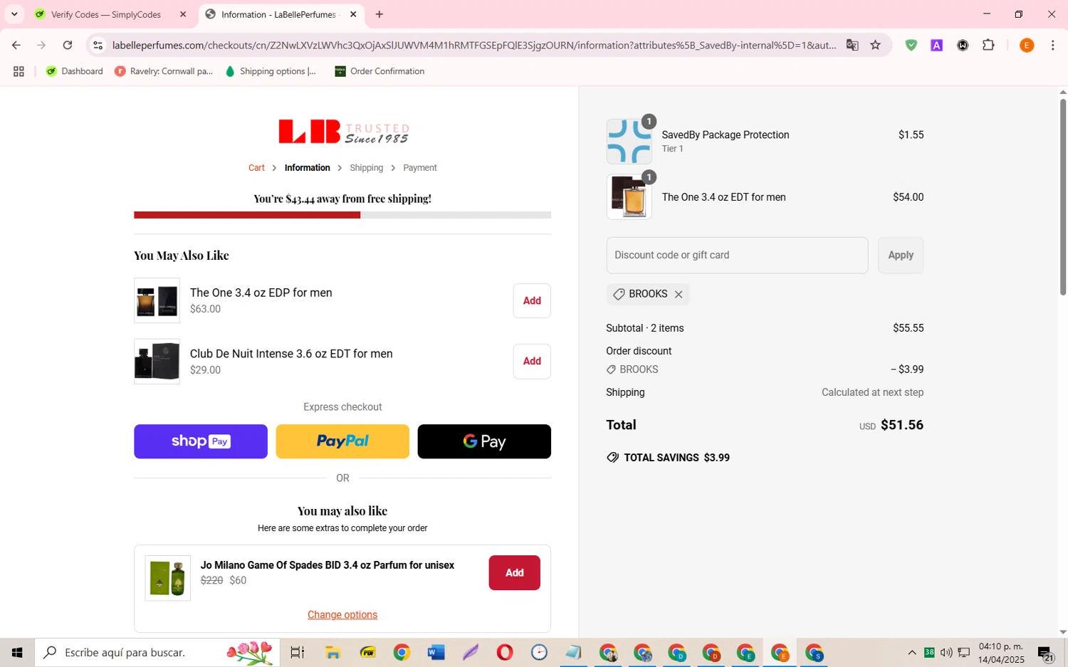Screen dimensions: 1068x667
Task: Open the Dashboard bookmark
Action: point(75,71)
